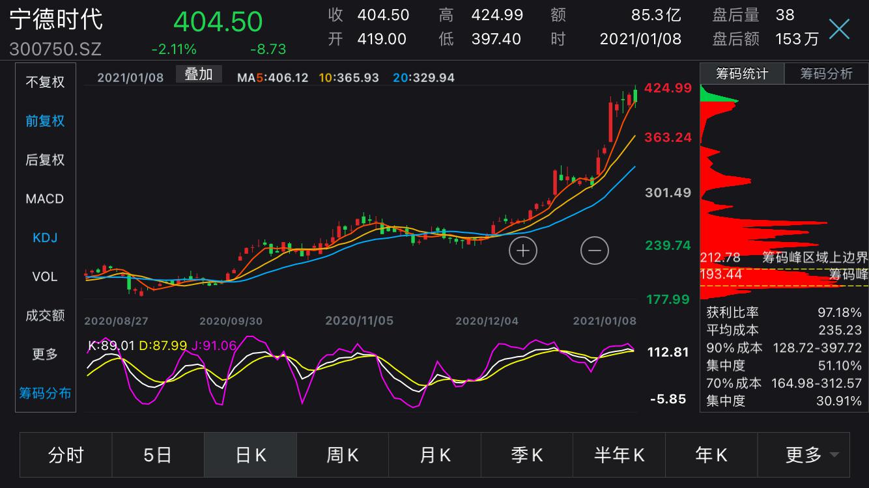Viewport: 869px width, 488px height.
Task: Click the latest candlestick near 424.99
Action: (635, 96)
